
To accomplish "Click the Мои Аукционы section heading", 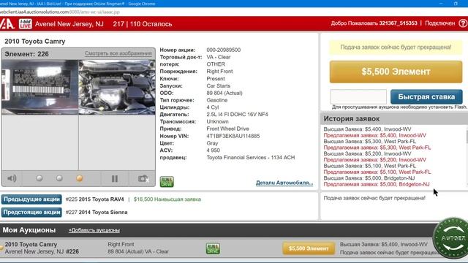I will click(29, 230).
